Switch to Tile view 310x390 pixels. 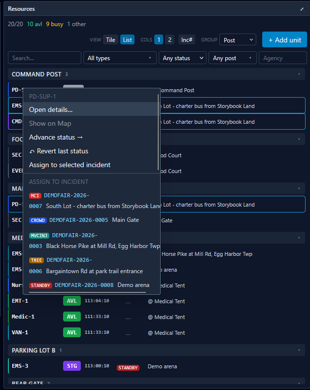point(110,40)
